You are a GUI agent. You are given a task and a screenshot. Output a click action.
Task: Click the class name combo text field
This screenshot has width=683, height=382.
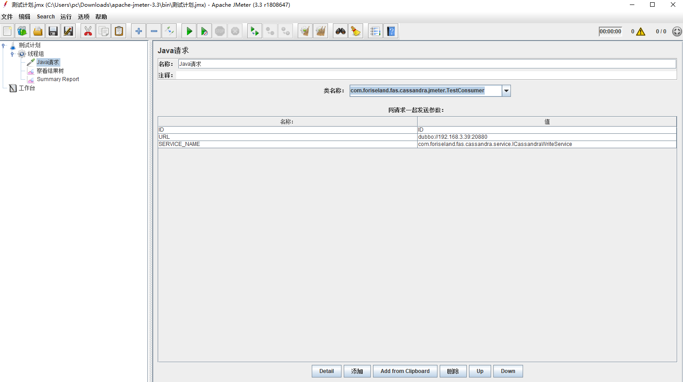click(x=426, y=91)
